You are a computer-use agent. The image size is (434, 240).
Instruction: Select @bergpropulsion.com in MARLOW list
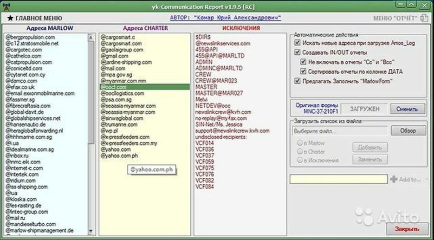tap(30, 37)
